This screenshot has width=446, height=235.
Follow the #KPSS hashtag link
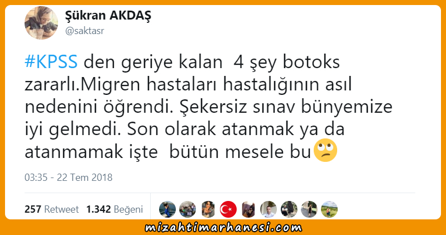[x=51, y=62]
